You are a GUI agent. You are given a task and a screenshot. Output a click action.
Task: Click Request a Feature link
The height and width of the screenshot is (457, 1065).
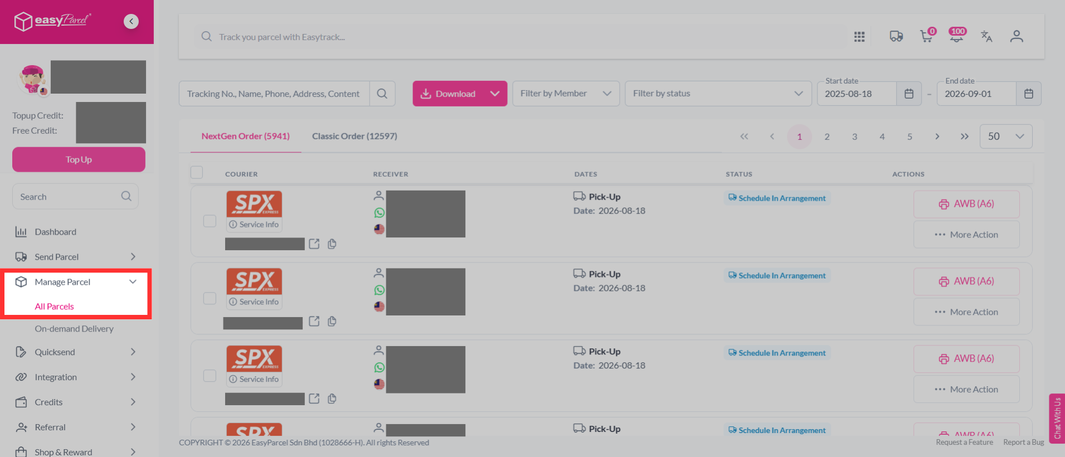tap(964, 443)
